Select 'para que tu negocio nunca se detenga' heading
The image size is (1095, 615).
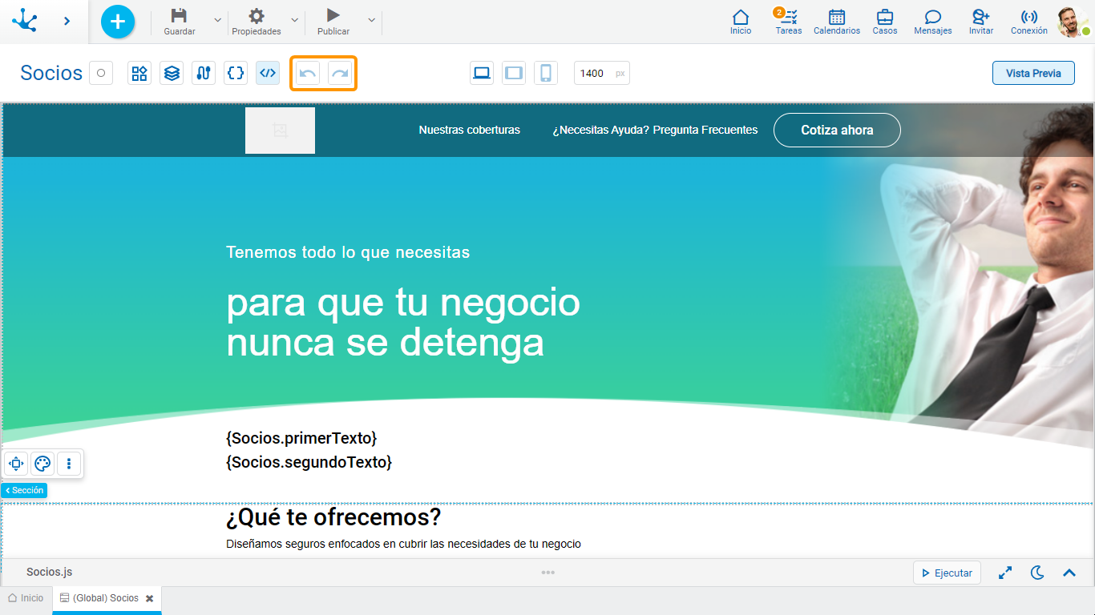pyautogui.click(x=403, y=323)
